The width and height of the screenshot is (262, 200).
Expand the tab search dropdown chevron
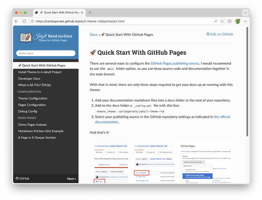coord(245,13)
